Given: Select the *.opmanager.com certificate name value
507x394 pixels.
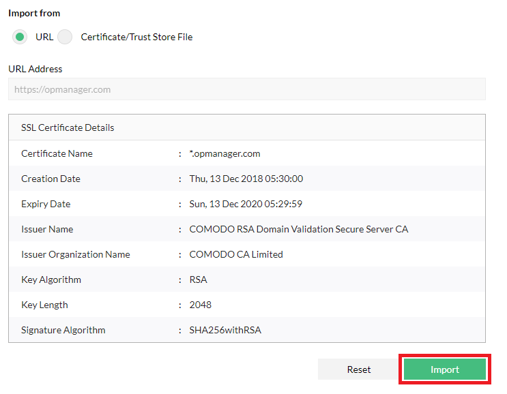Looking at the screenshot, I should click(x=224, y=153).
